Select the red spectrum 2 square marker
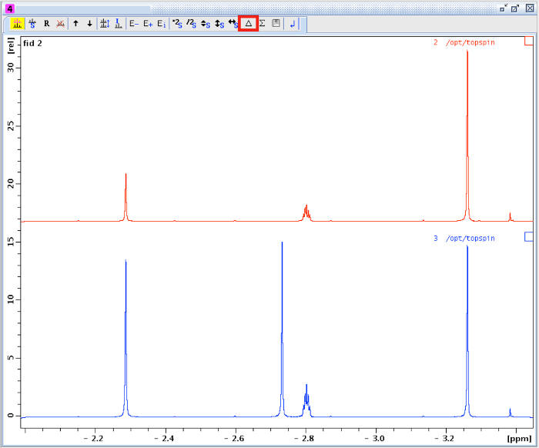The width and height of the screenshot is (539, 448). (x=528, y=42)
